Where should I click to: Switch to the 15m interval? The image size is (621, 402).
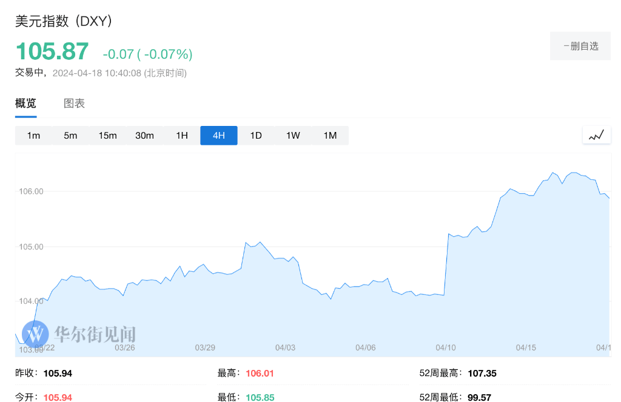click(108, 136)
